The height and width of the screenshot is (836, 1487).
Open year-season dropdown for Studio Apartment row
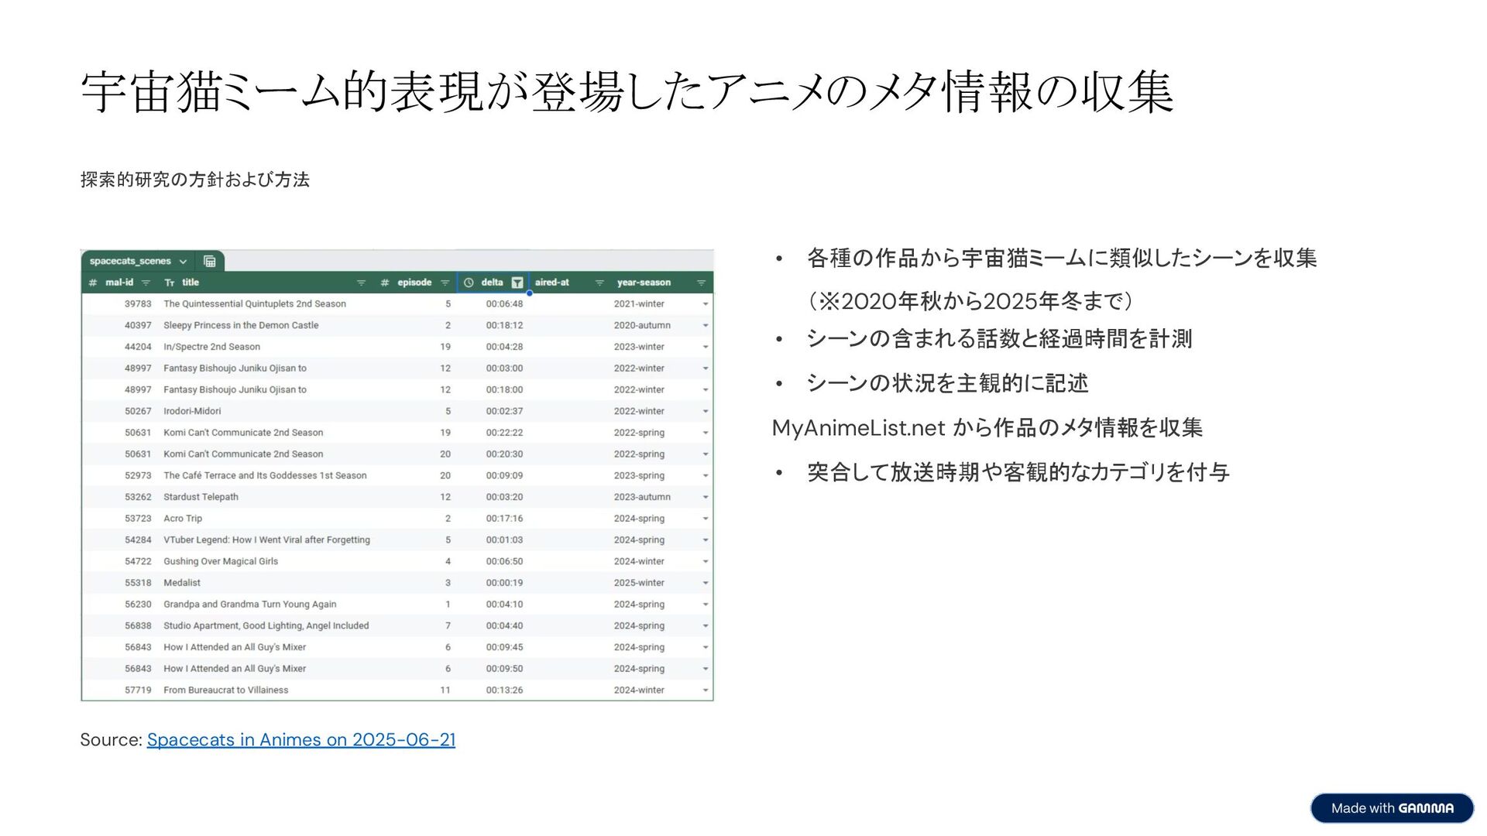[x=705, y=626]
